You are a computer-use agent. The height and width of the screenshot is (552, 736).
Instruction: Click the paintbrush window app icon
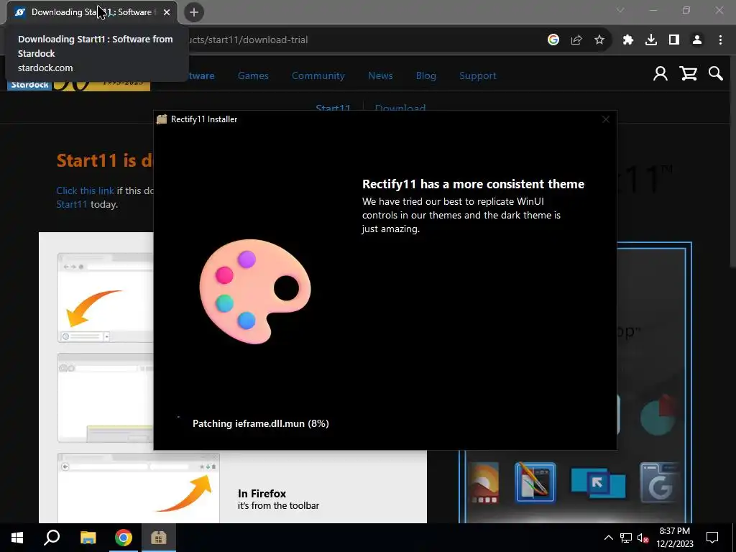point(535,483)
